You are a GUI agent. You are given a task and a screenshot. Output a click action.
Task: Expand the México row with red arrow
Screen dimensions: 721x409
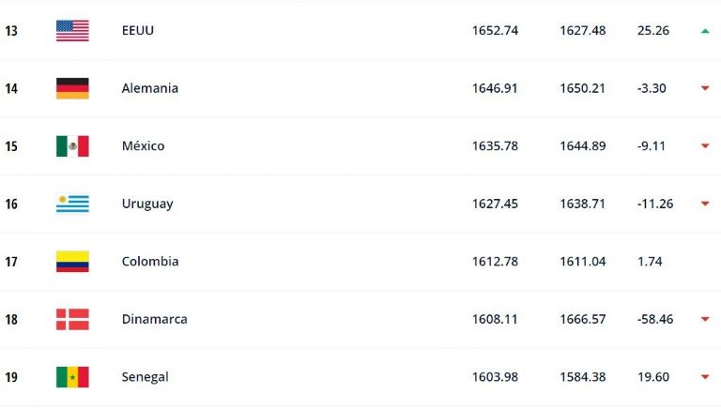tap(704, 146)
